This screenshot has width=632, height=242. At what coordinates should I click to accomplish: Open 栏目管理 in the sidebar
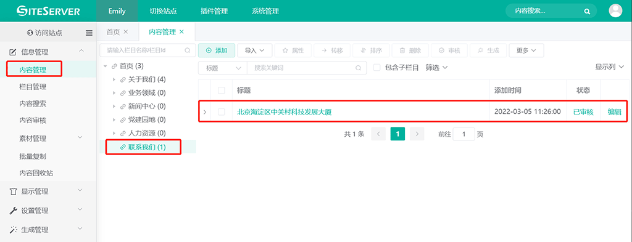coord(33,87)
